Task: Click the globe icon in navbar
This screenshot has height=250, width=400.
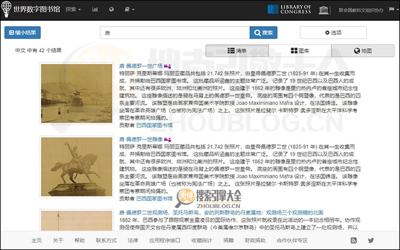Action: 111,9
